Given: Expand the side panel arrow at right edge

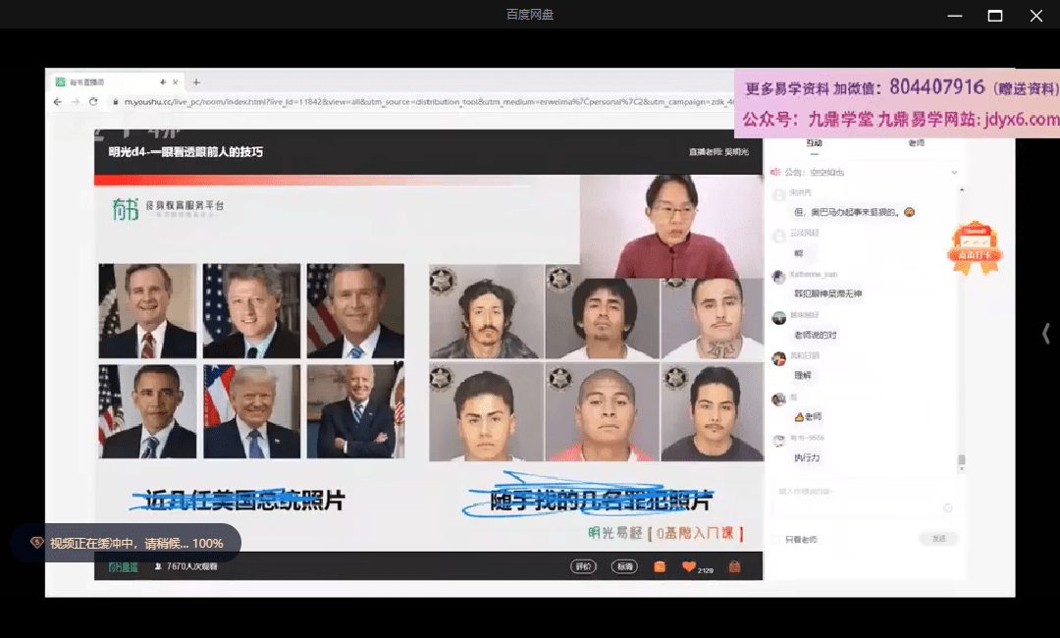Looking at the screenshot, I should coord(1045,334).
